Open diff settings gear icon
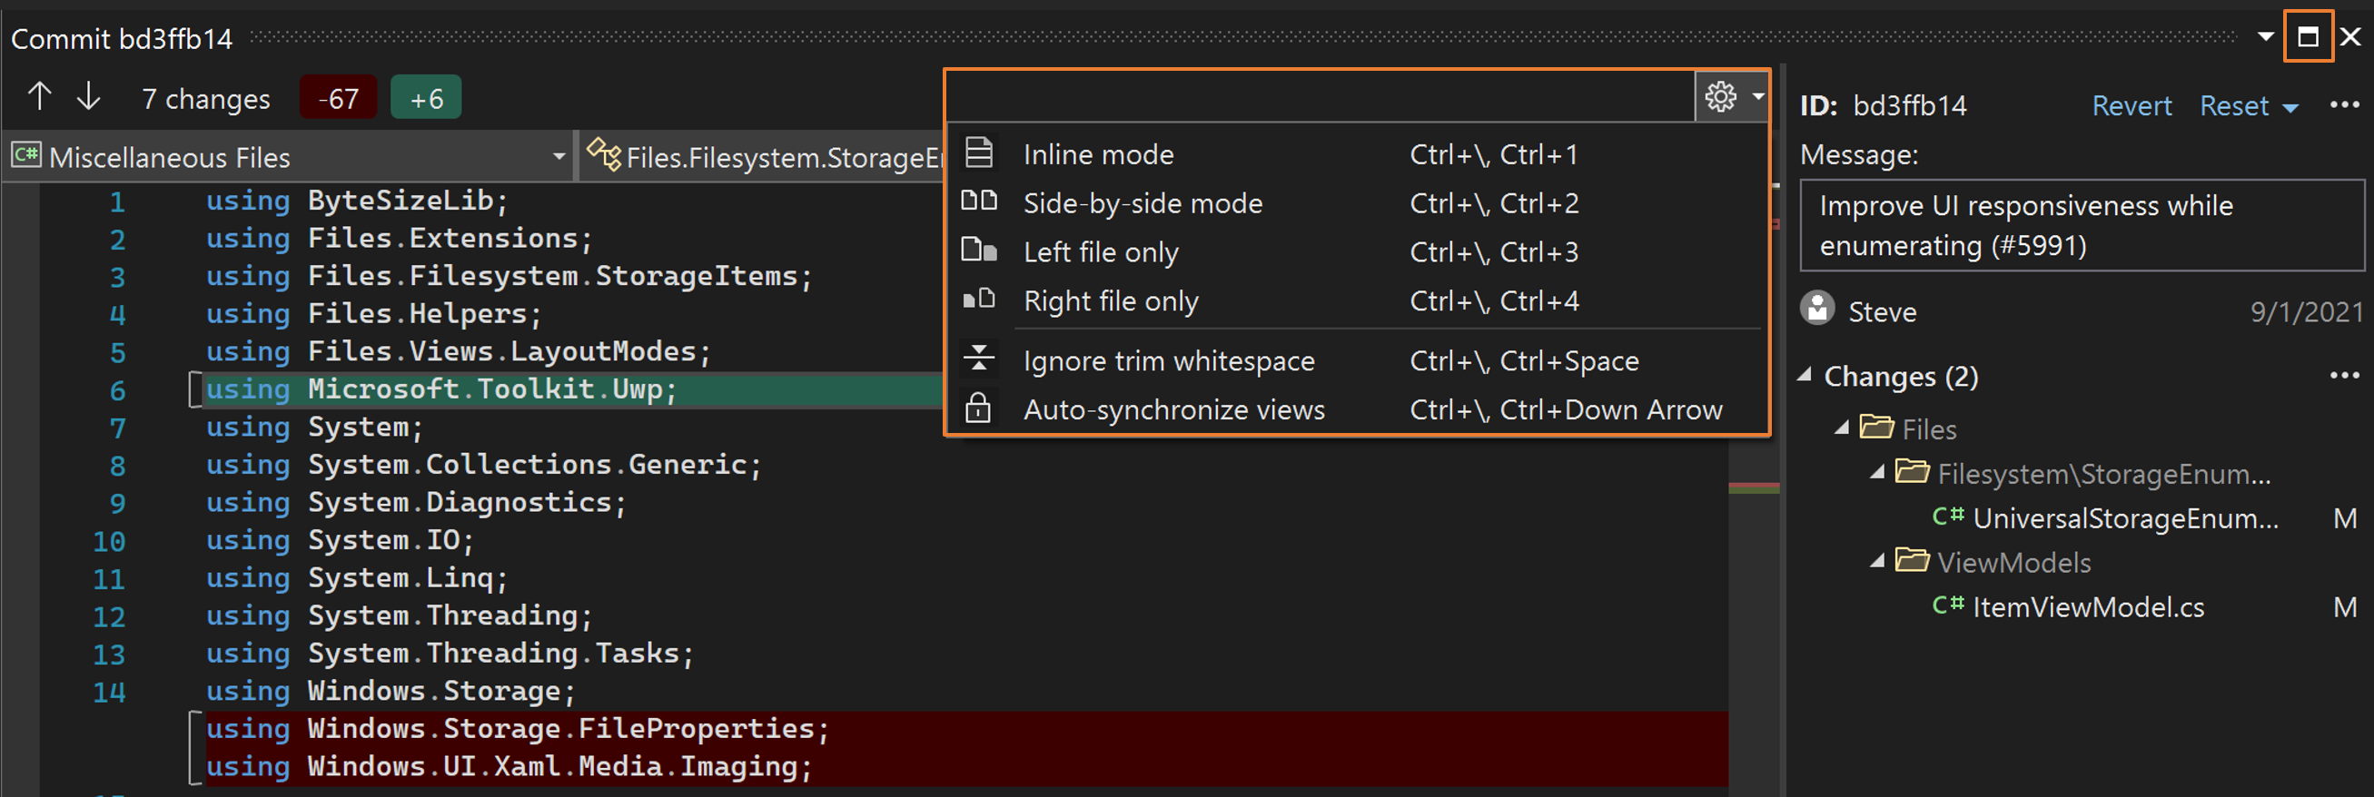The height and width of the screenshot is (797, 2374). coord(1720,96)
